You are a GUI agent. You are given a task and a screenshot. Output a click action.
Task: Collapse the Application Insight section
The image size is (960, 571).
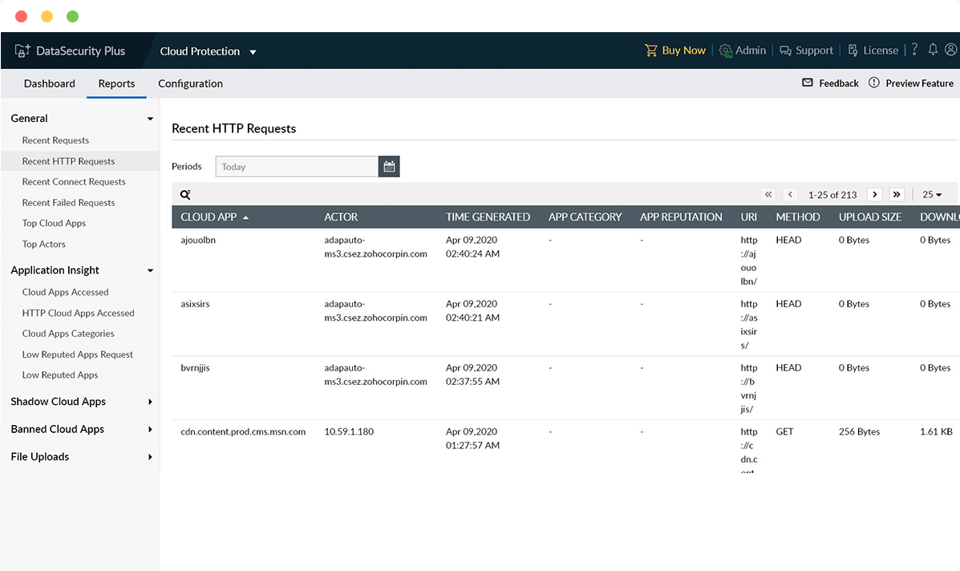click(x=150, y=271)
